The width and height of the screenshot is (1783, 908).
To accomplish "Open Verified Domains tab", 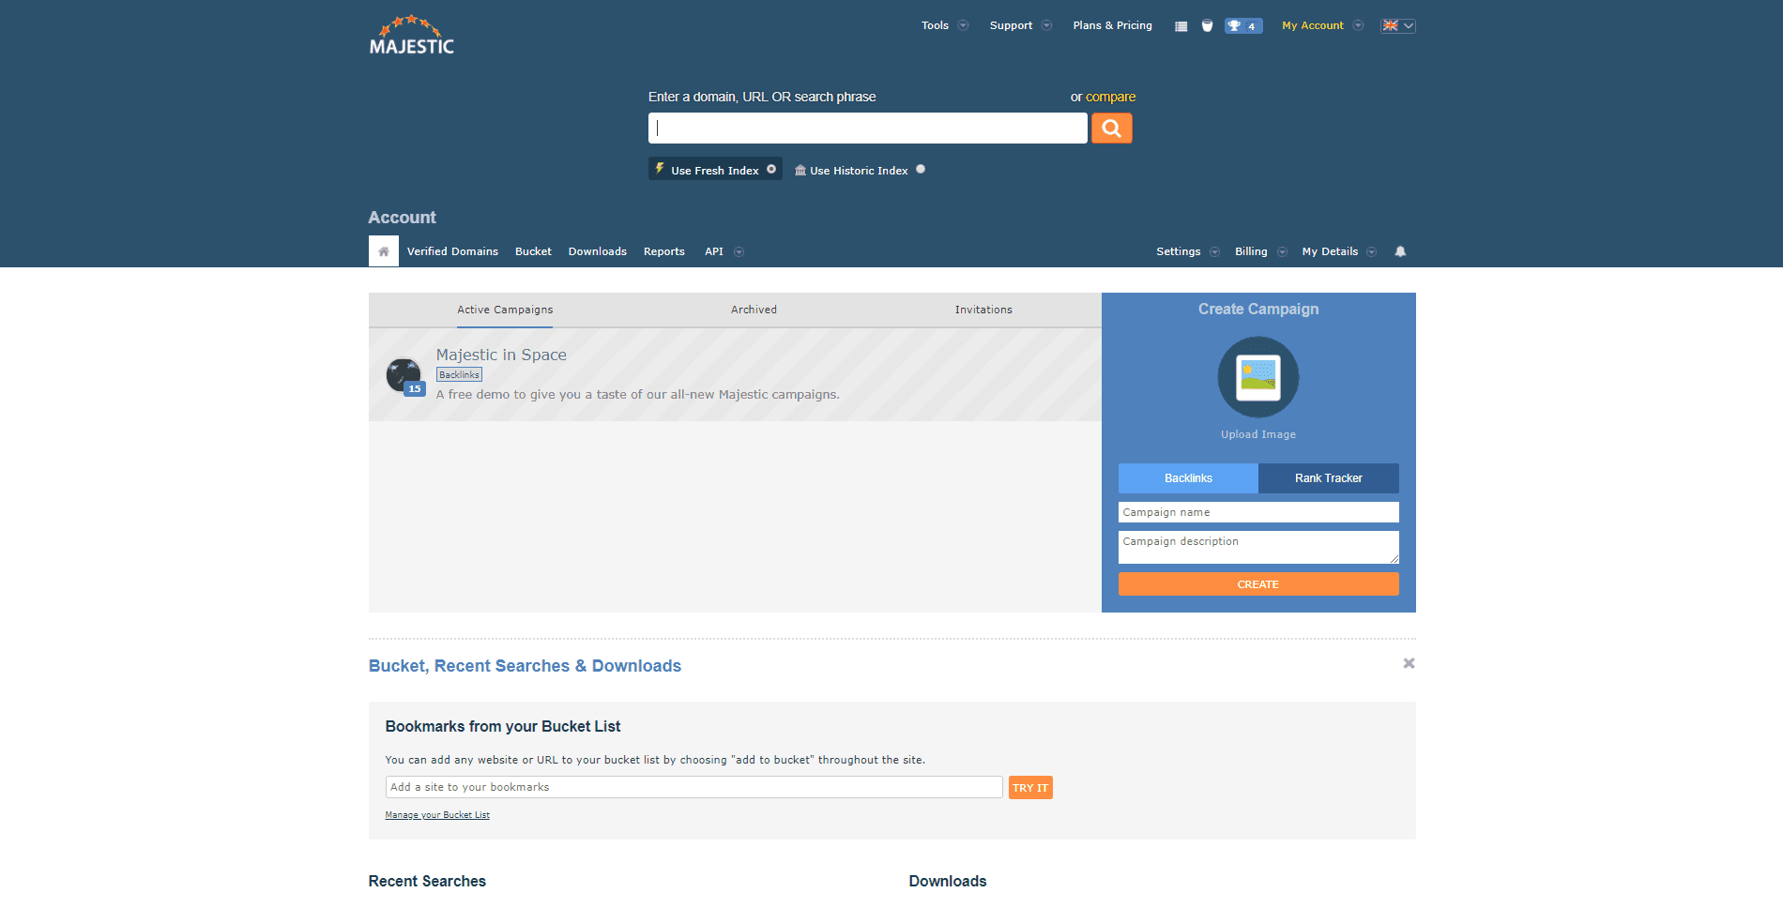I will tap(452, 251).
